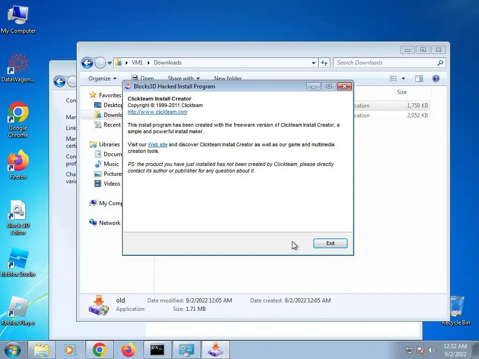479x359 pixels.
Task: Expand the address bar history dropdown
Action: coord(313,63)
